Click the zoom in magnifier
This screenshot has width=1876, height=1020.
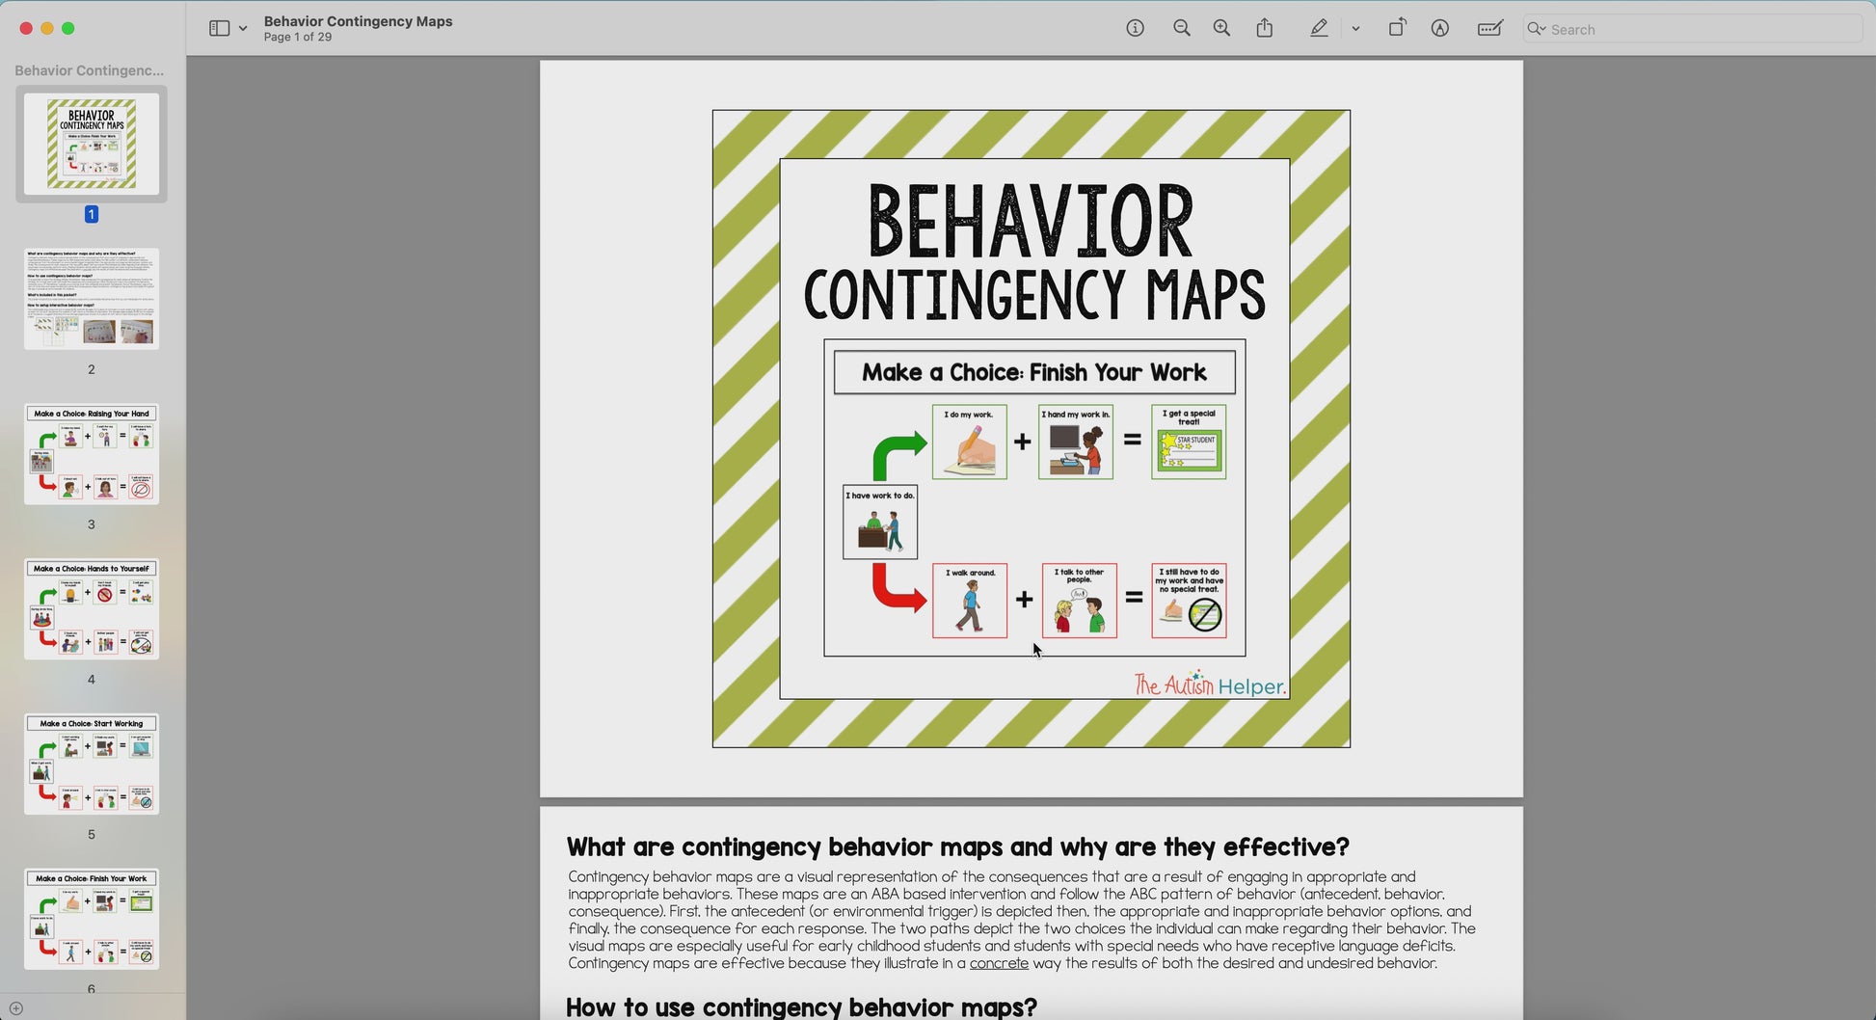(x=1221, y=29)
